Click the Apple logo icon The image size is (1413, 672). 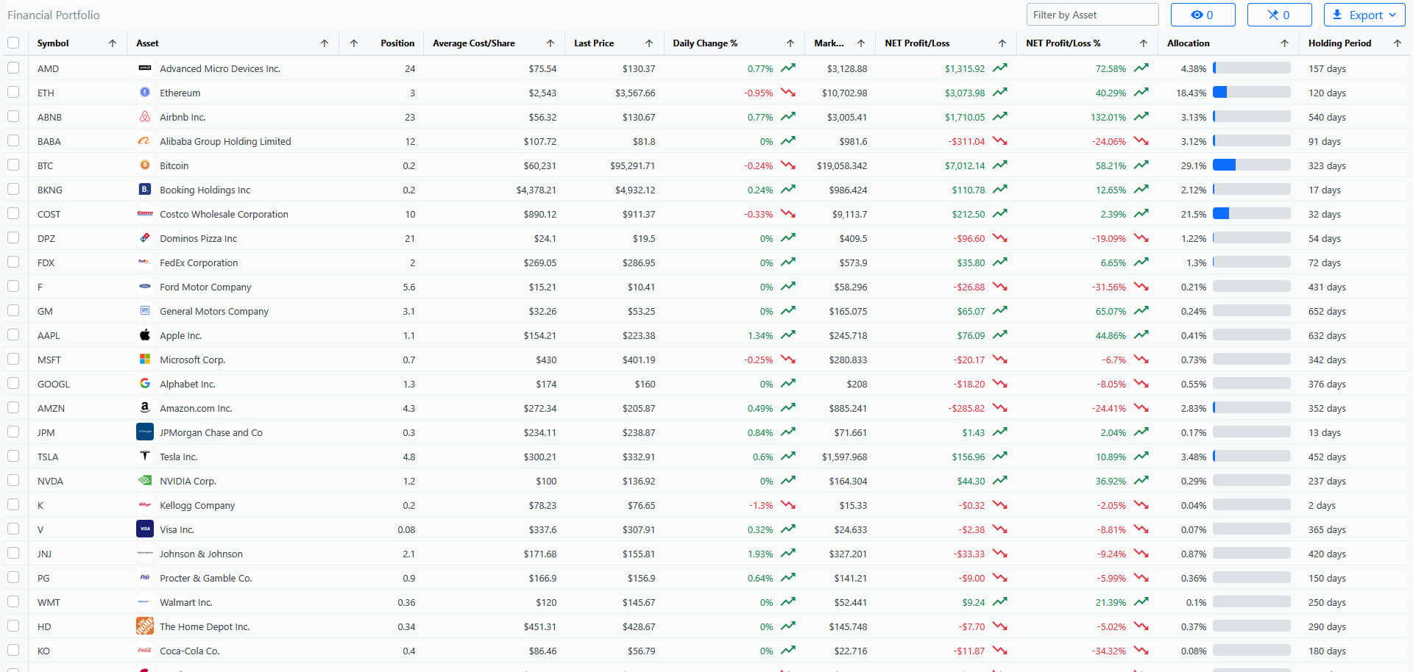click(x=145, y=335)
